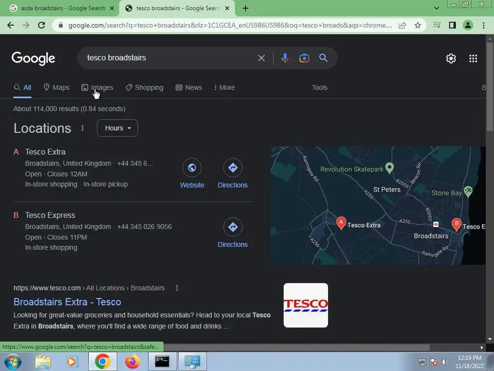Select Revolution Skatepark map marker
The image size is (494, 371).
tap(390, 168)
